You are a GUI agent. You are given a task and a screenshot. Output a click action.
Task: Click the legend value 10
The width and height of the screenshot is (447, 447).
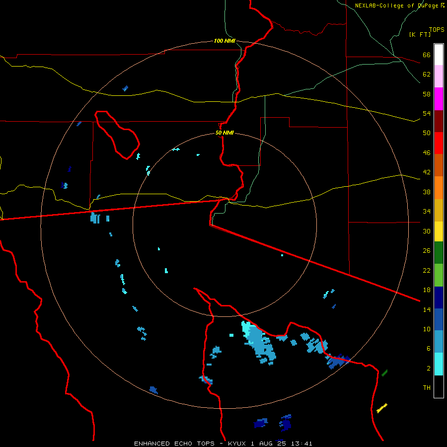pos(427,329)
